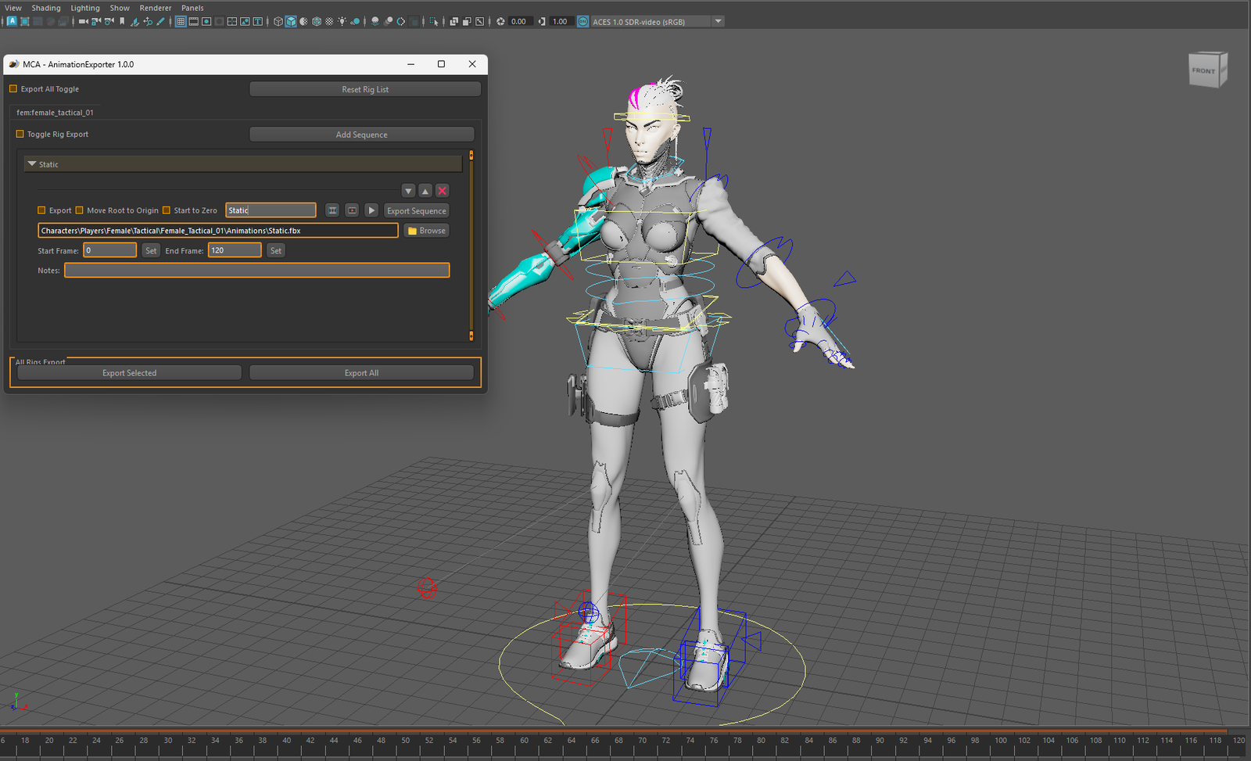Click the Grease Pencil icon
This screenshot has height=761, width=1251.
pos(160,21)
